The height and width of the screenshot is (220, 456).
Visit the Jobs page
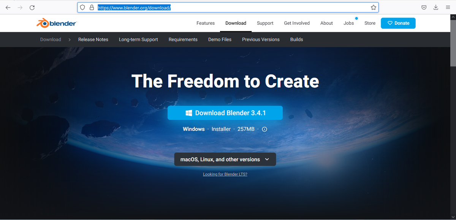(x=348, y=23)
